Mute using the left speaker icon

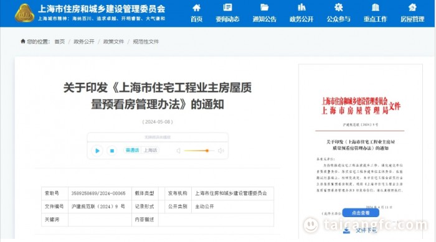coord(178,151)
